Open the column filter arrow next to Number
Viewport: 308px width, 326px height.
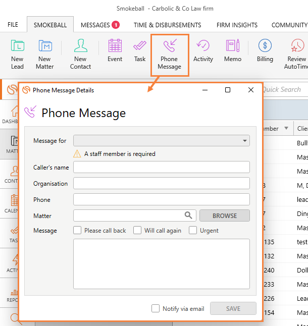click(x=286, y=128)
